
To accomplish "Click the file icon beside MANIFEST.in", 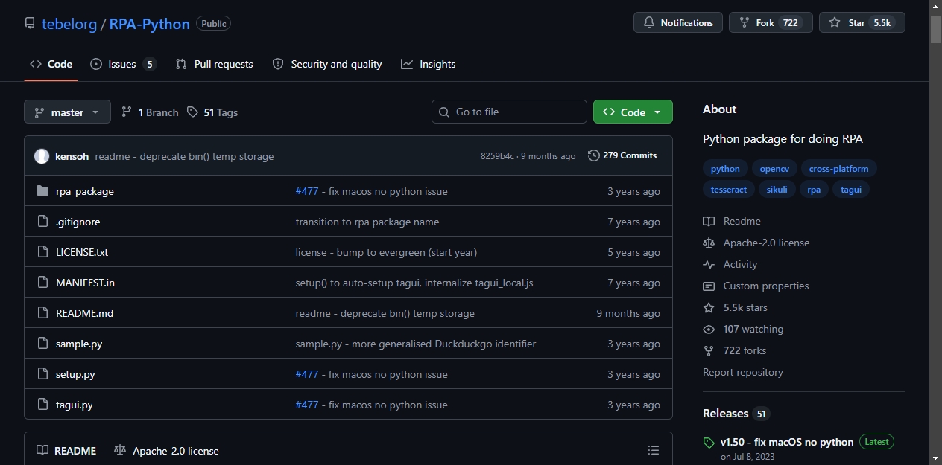I will (x=42, y=283).
